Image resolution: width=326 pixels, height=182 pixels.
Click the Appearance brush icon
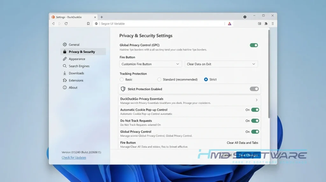point(65,59)
